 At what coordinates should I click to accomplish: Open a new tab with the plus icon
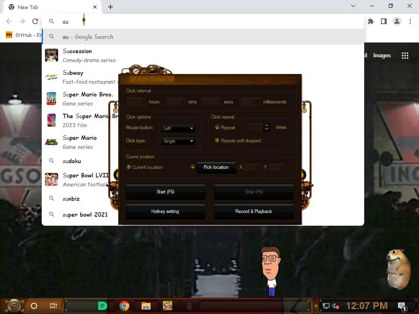tap(110, 7)
